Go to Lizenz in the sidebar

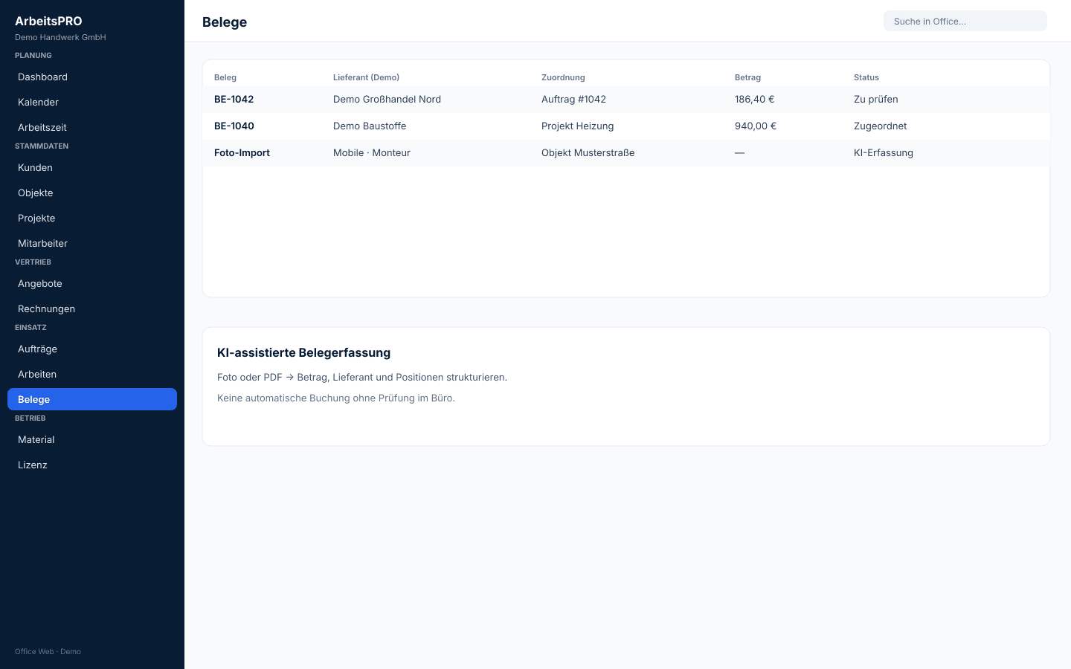[92, 465]
